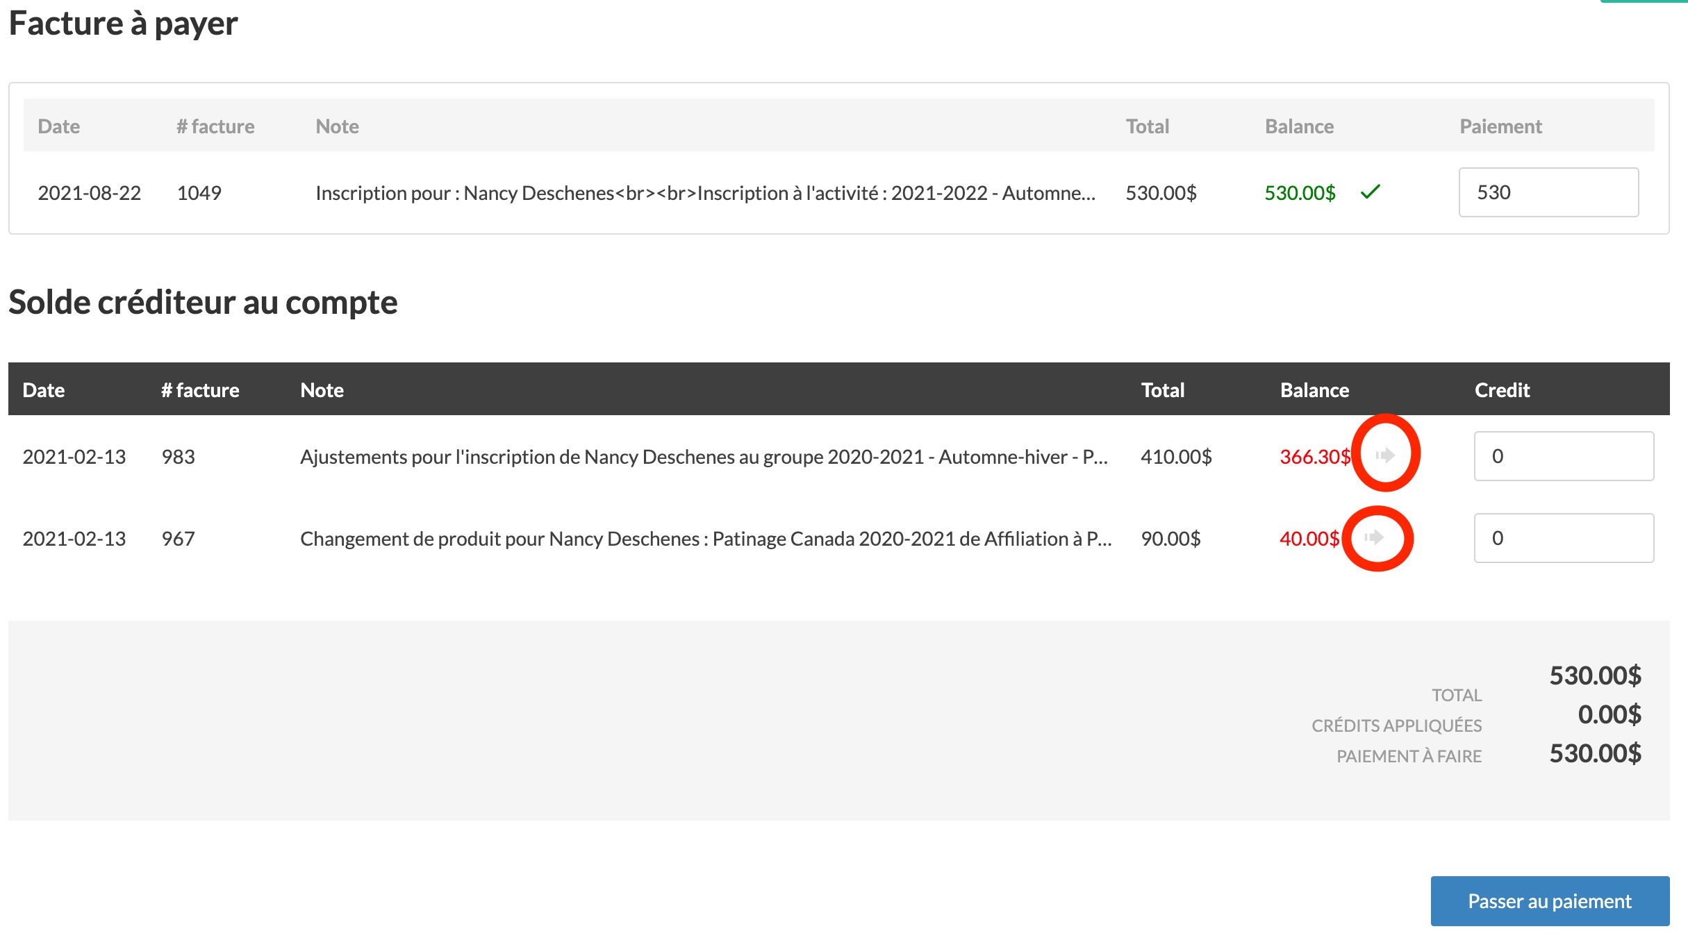Click Ajustements note for invoice 983
The height and width of the screenshot is (947, 1688).
(703, 457)
